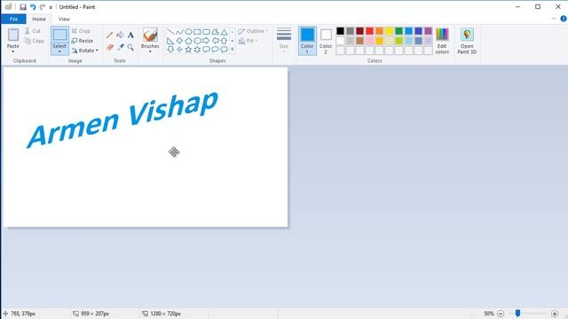The image size is (568, 319).
Task: Choose the Four-point star shape
Action: click(179, 50)
